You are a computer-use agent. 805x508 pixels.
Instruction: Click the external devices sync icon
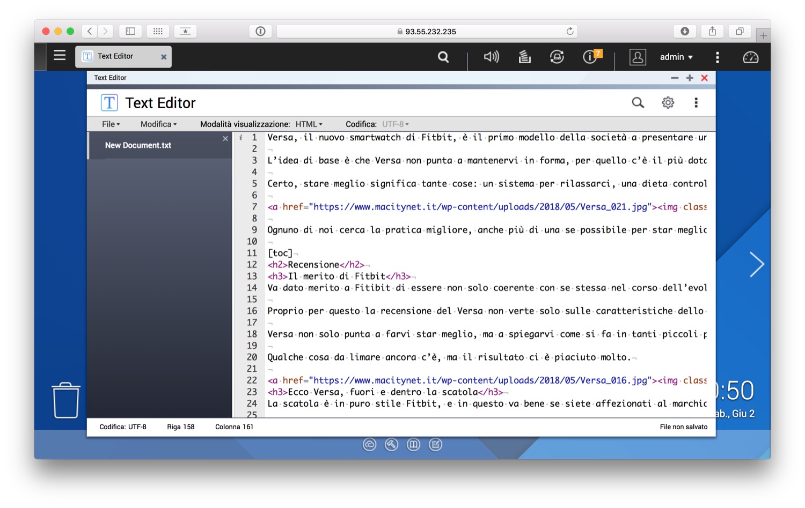pyautogui.click(x=557, y=57)
